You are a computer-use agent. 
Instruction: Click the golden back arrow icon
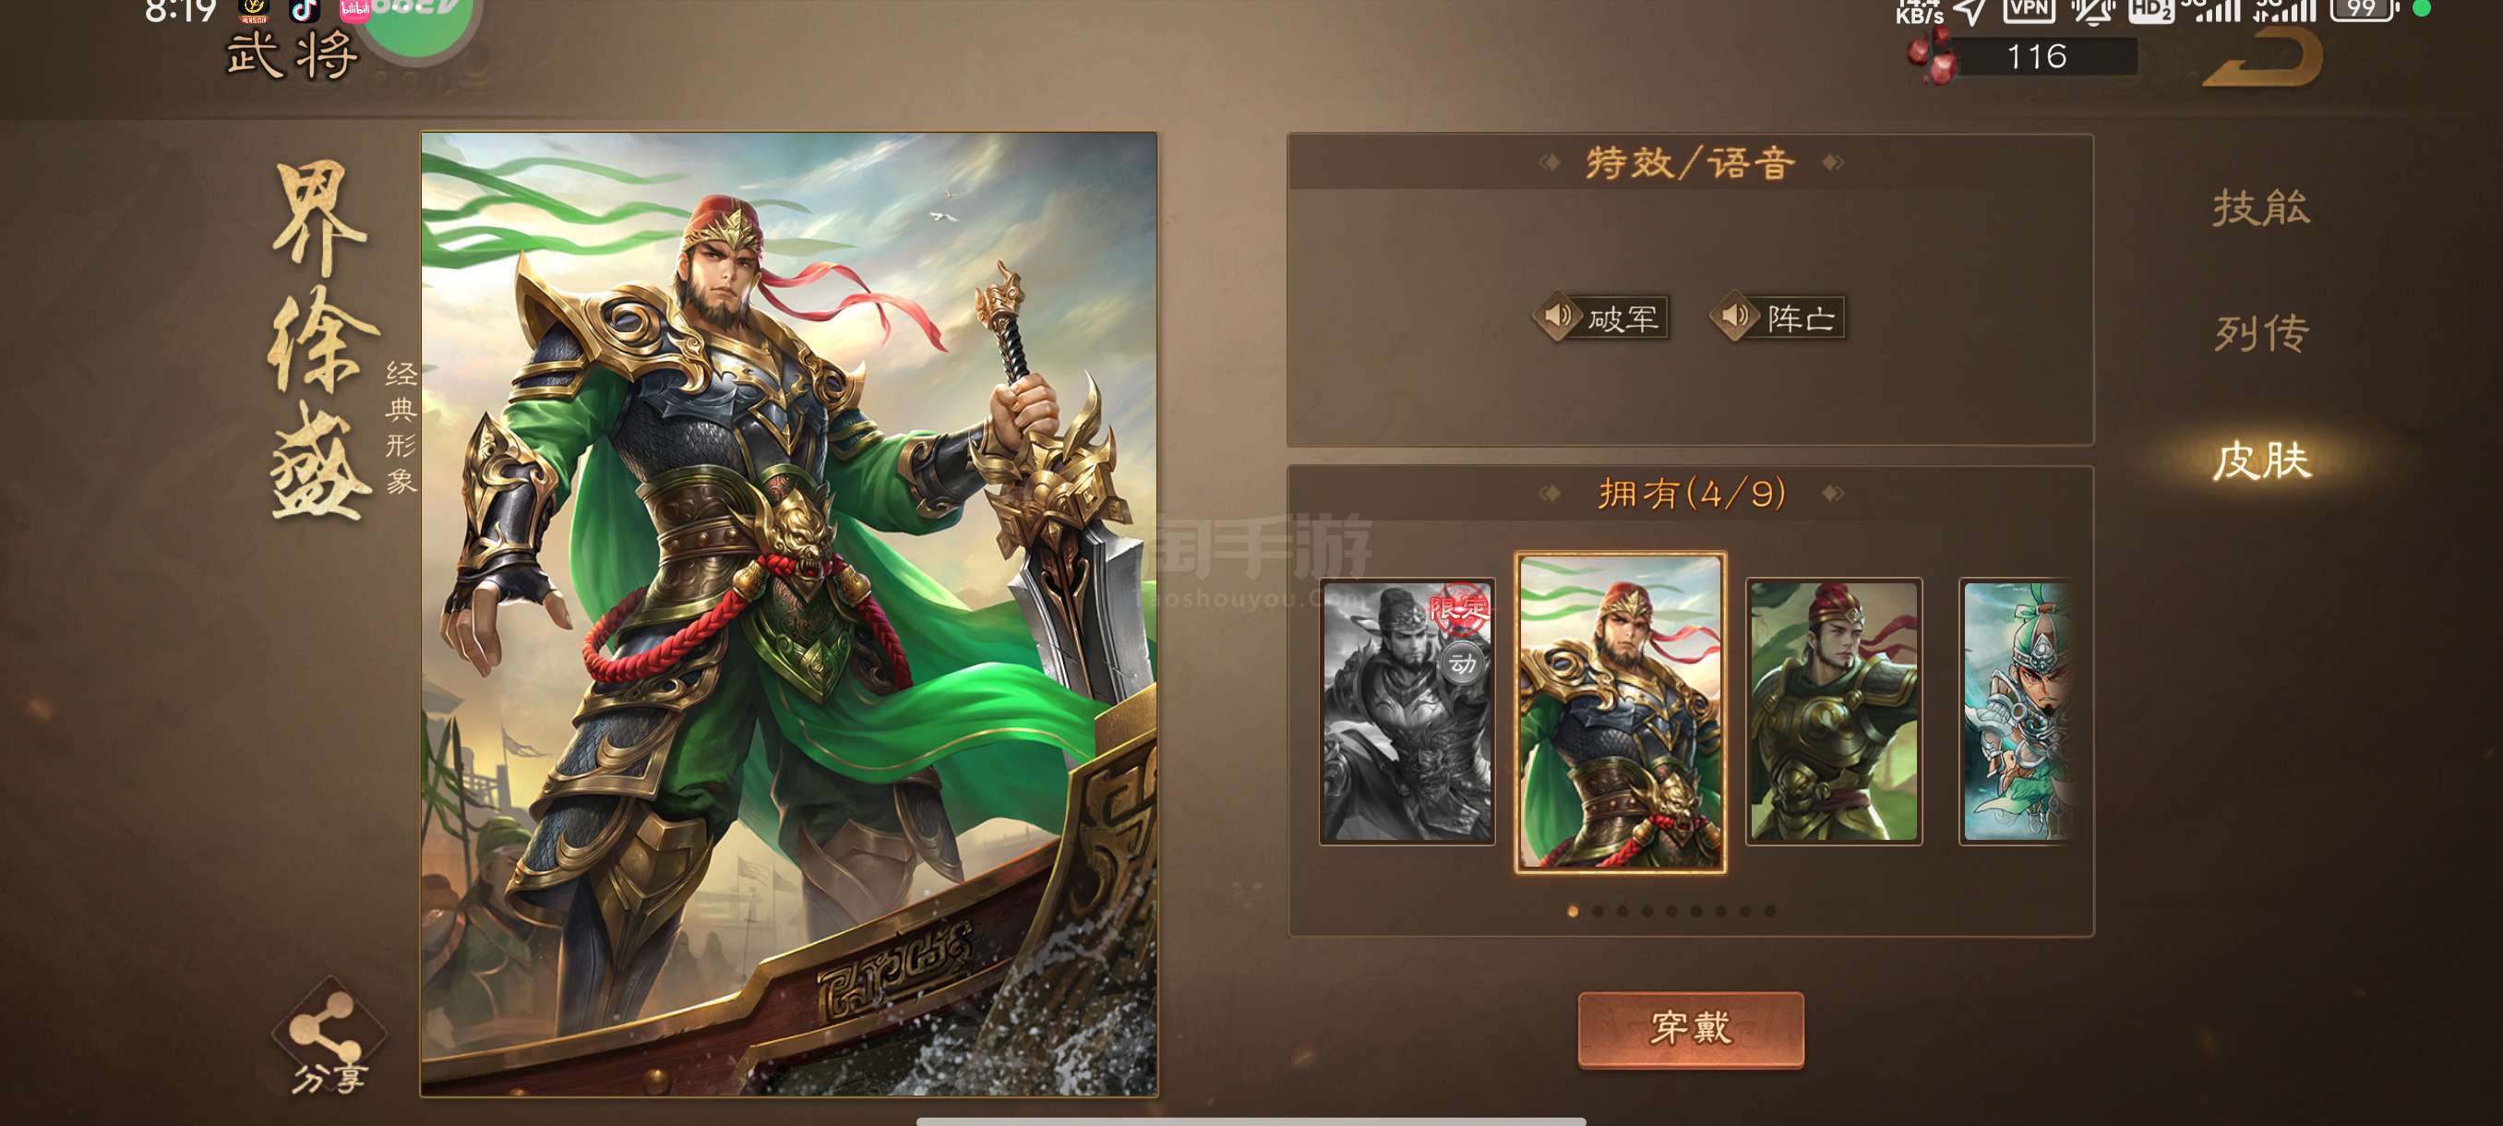[2264, 56]
